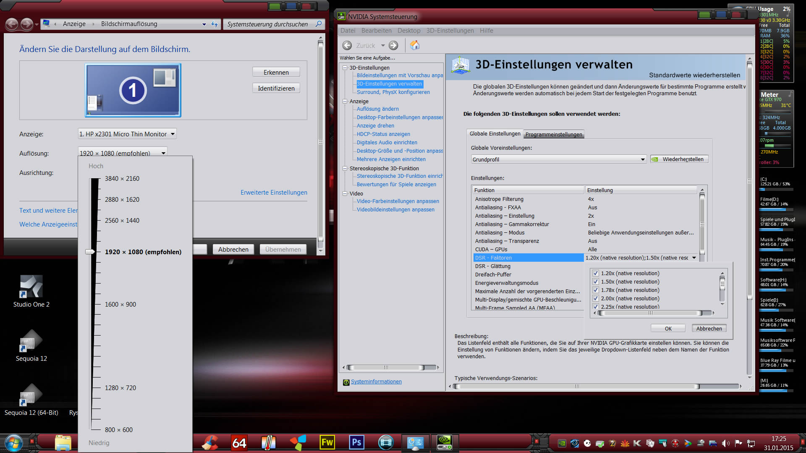Image resolution: width=806 pixels, height=453 pixels.
Task: Click the NVIDIA home icon in toolbar
Action: (414, 45)
